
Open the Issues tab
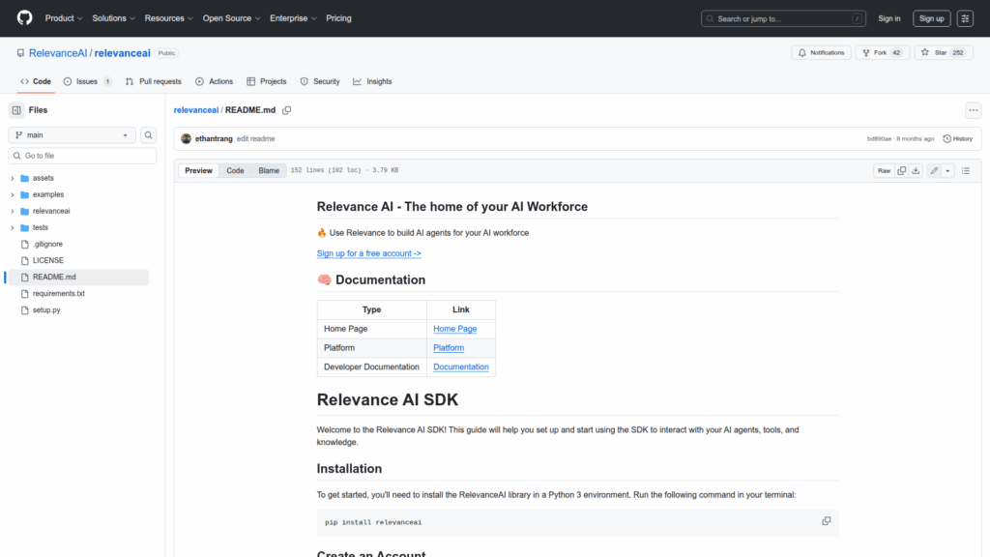point(88,81)
